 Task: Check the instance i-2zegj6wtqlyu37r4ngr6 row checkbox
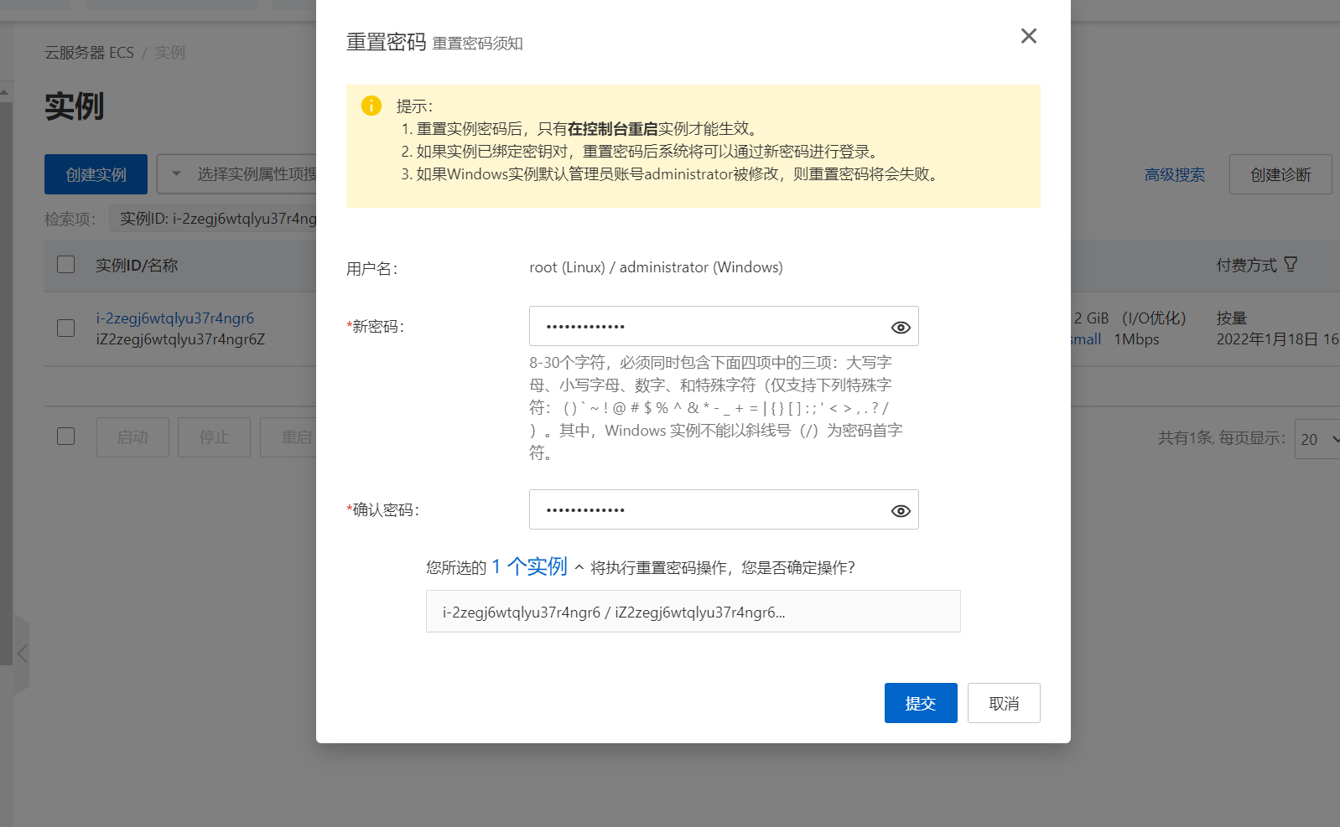65,328
